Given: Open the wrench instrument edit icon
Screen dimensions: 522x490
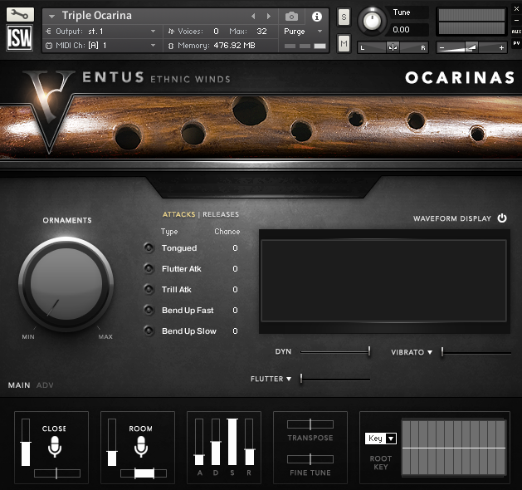Looking at the screenshot, I should pos(20,15).
